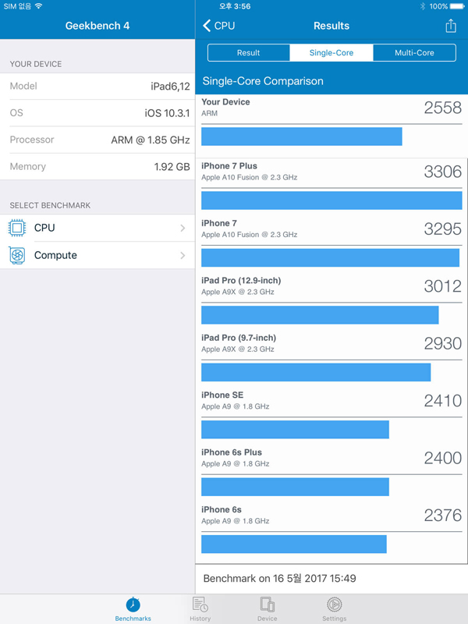Switch to the Multi-Core segment
Image resolution: width=468 pixels, height=624 pixels.
[414, 52]
